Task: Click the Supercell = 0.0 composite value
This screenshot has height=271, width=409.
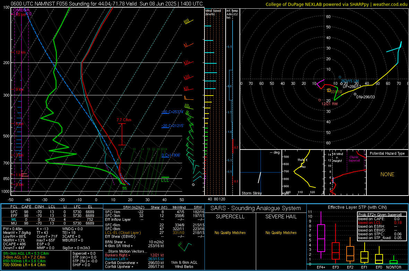Action: [x=84, y=253]
